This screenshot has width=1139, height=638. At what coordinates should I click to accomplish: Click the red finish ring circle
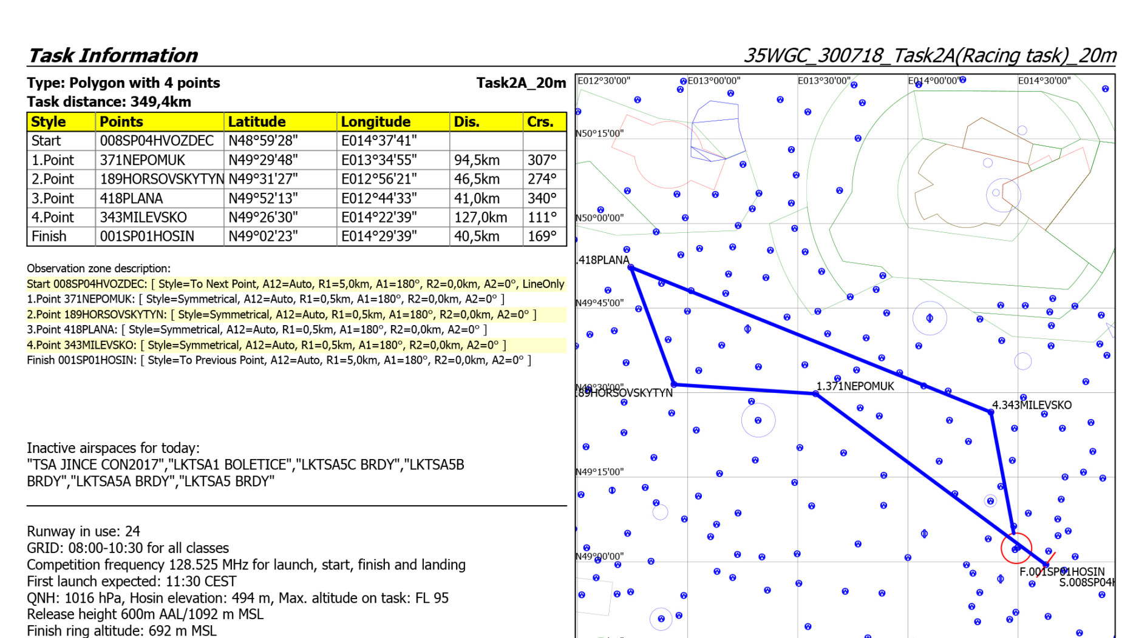1016,548
